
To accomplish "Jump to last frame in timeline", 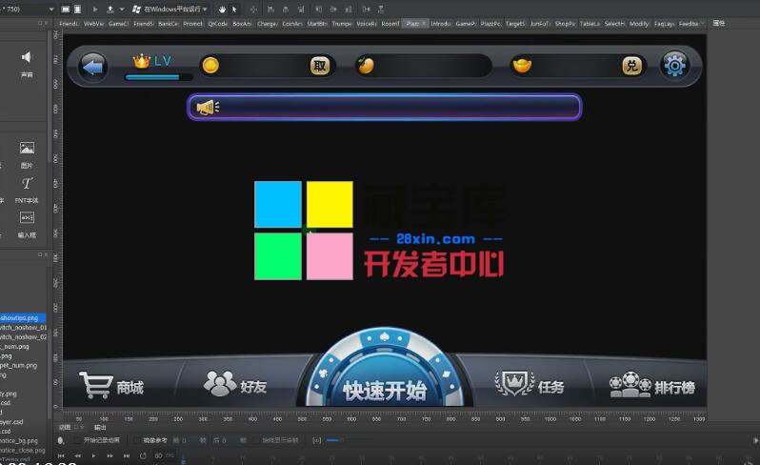I will 127,455.
